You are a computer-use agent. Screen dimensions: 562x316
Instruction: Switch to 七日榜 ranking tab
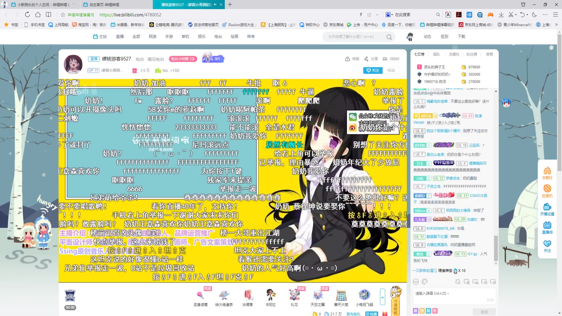pyautogui.click(x=419, y=54)
